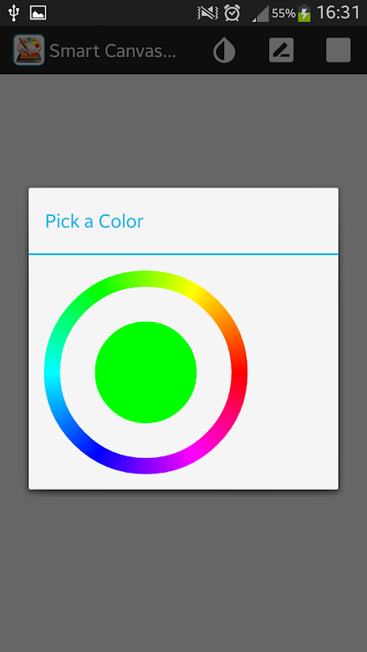This screenshot has height=652, width=367.
Task: Tap the Smart Canvas app icon
Action: 29,50
